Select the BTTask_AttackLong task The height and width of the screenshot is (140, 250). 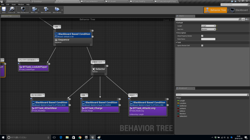click(148, 111)
